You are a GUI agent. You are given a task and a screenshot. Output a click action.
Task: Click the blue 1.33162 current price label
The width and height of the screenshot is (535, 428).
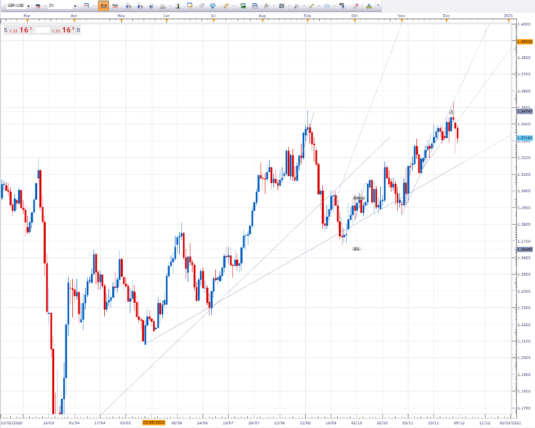pyautogui.click(x=525, y=138)
